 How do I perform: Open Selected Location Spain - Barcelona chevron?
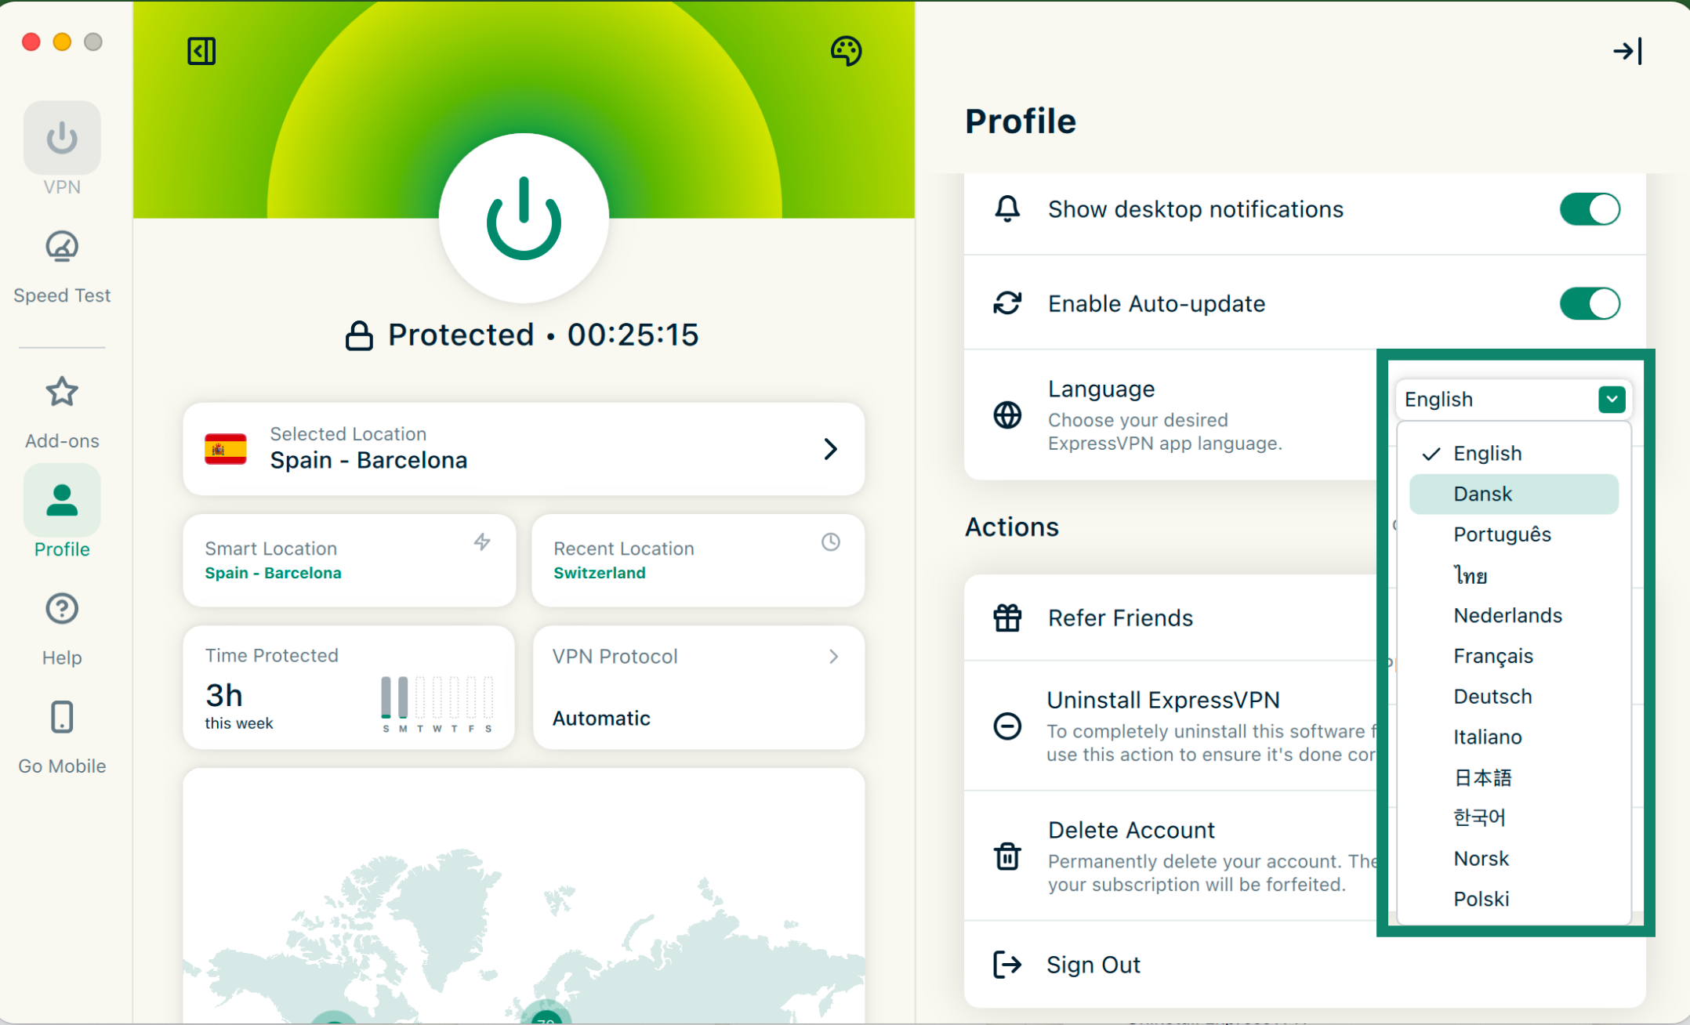pos(831,449)
